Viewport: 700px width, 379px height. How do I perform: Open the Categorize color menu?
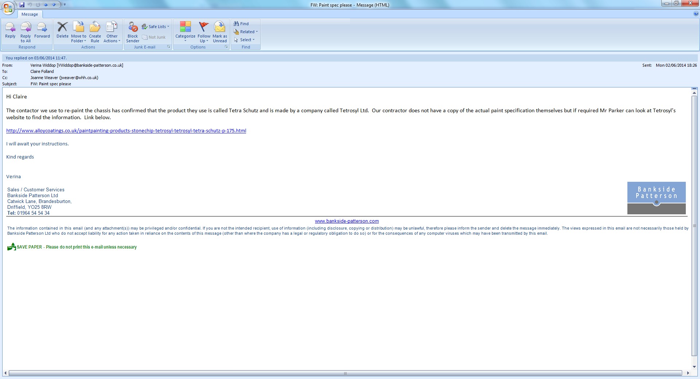coord(185,32)
